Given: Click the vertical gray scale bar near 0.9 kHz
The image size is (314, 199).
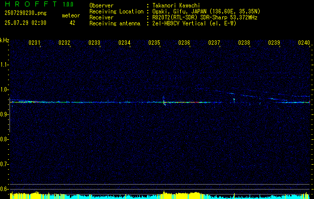Looking at the screenshot, I should 9,115.
